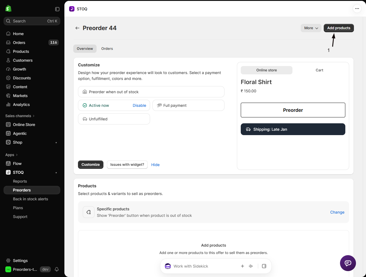Open the purple chat support bubble

(348, 263)
